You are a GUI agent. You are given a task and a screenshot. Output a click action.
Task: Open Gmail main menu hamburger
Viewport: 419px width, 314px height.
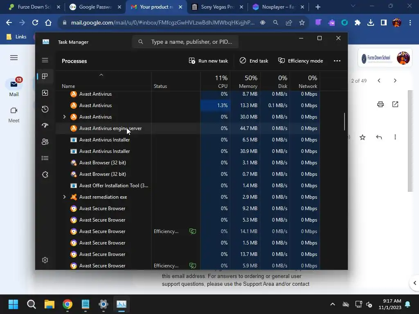[x=14, y=58]
